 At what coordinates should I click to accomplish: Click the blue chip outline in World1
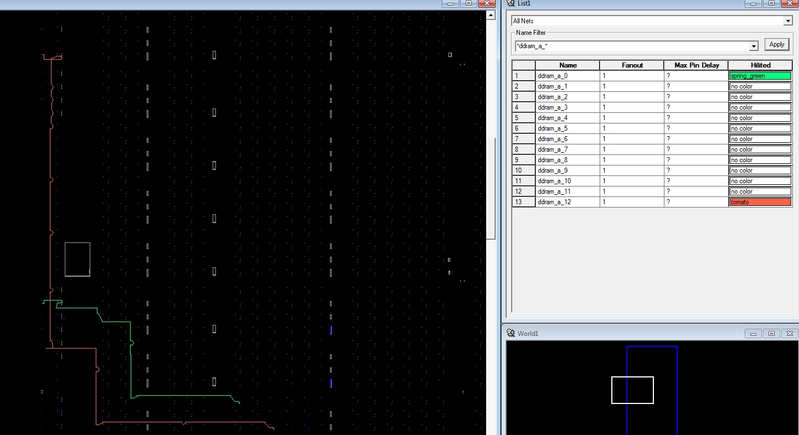[652, 390]
